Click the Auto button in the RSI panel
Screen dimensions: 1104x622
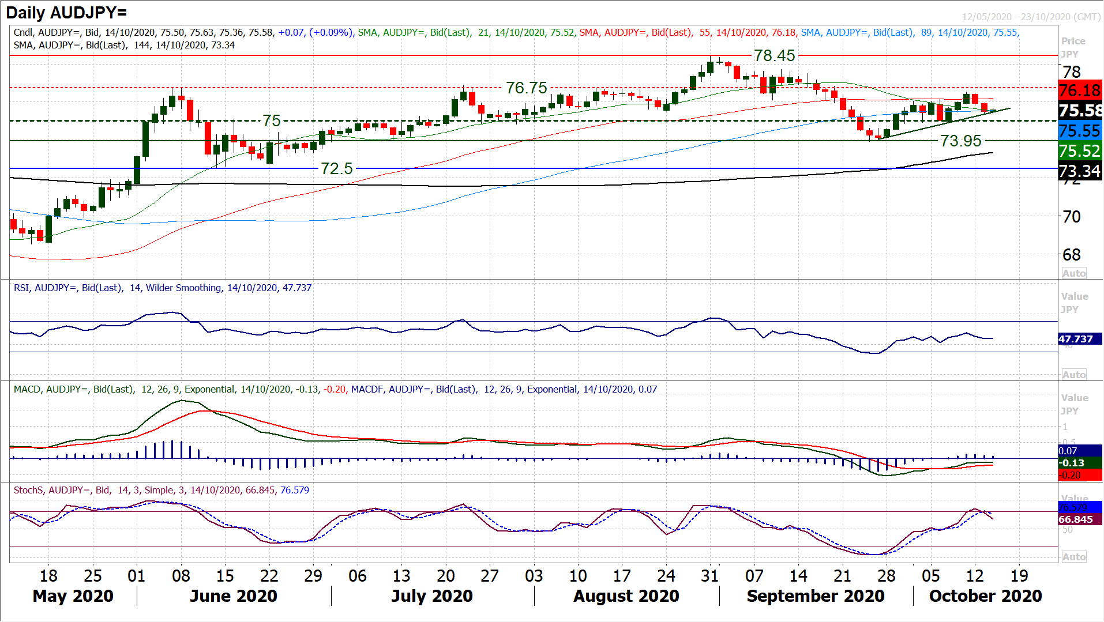tap(1074, 374)
